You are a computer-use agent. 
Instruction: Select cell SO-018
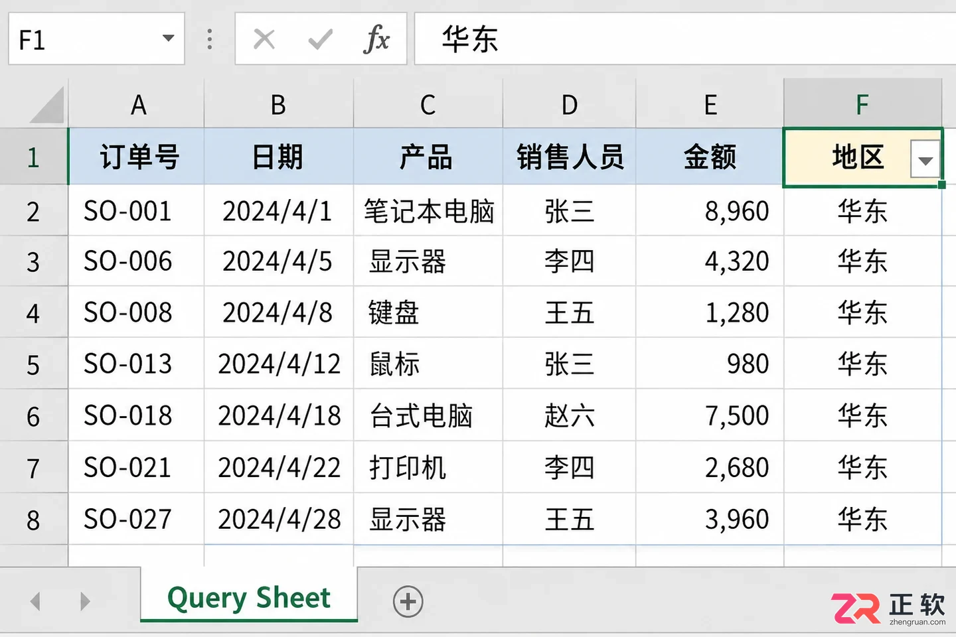(137, 416)
